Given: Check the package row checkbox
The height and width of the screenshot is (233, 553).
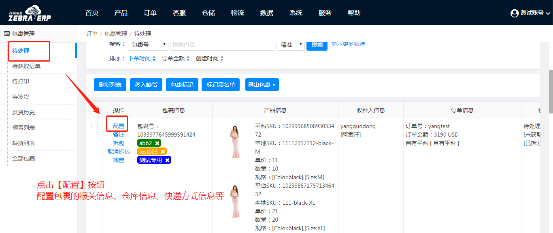Looking at the screenshot, I should point(94,126).
